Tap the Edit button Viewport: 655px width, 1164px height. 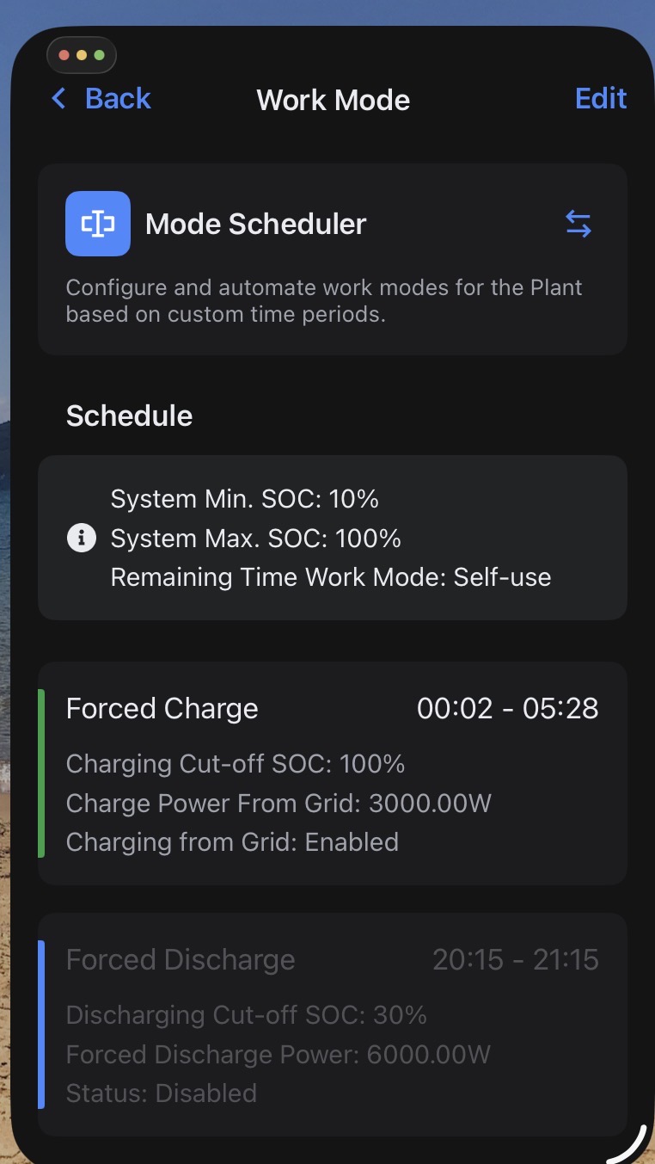tap(600, 99)
